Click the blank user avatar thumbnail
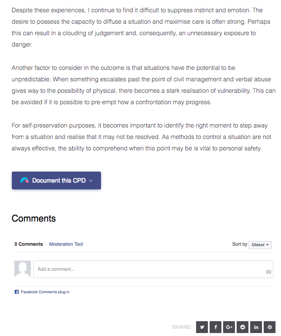281x336 pixels. [22, 269]
